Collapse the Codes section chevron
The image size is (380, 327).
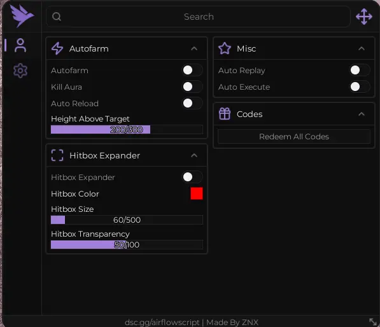[x=362, y=114]
